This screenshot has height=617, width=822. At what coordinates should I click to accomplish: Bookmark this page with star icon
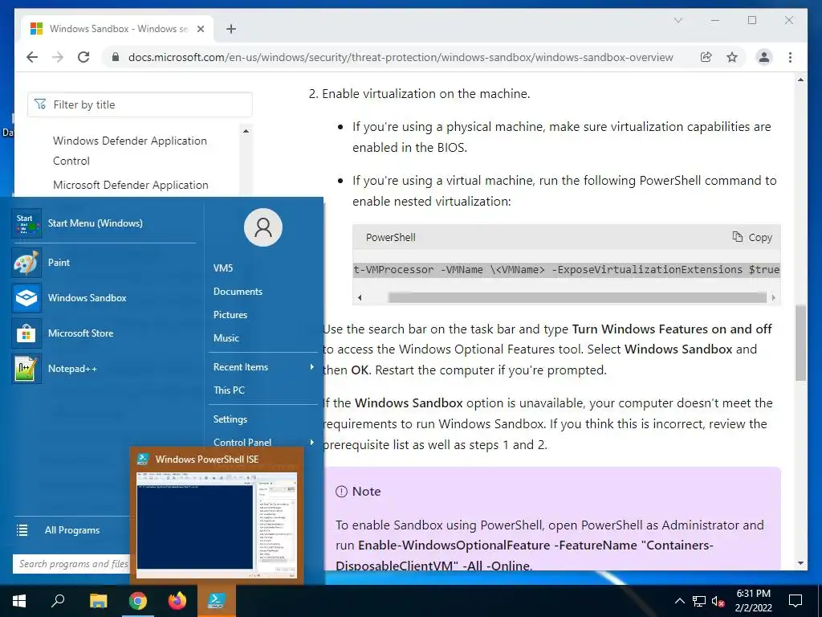coord(732,57)
